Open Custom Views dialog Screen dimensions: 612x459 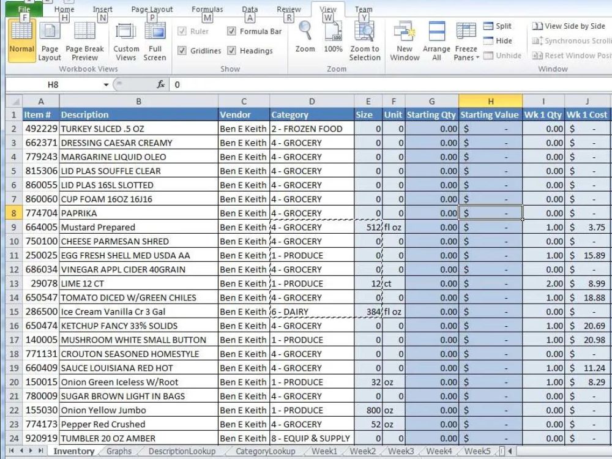tap(126, 42)
